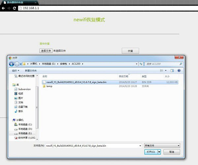
Task: Click the 打开(O) button
Action: pyautogui.click(x=151, y=152)
